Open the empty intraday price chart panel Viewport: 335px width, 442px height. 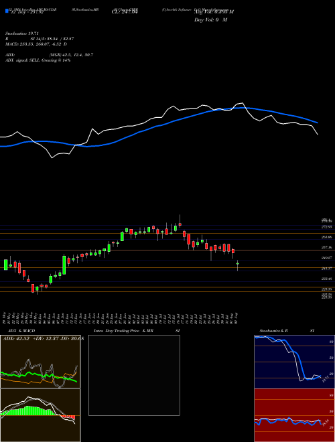(134, 375)
